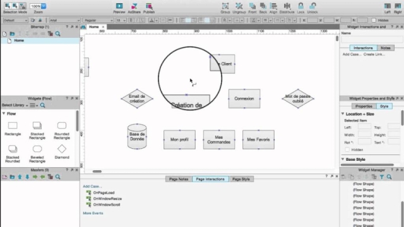Screen dimensions: 404x227
Task: Toggle bold text formatting
Action: pyautogui.click(x=131, y=20)
